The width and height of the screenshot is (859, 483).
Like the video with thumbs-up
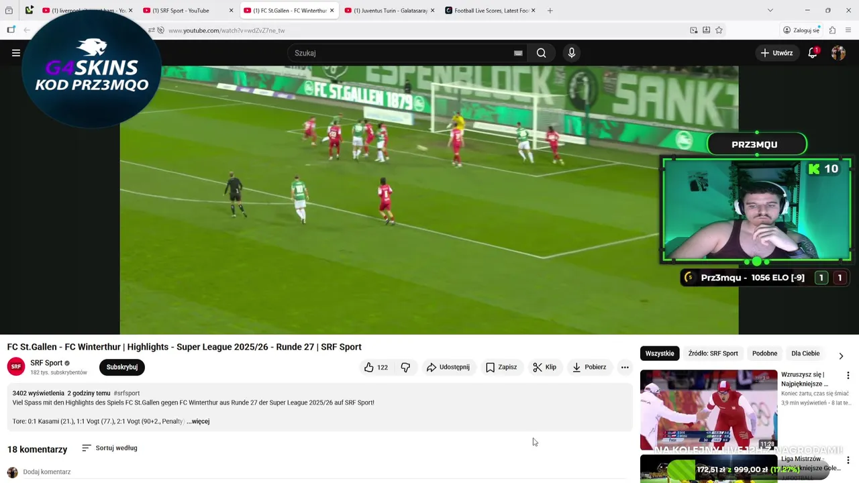(376, 367)
